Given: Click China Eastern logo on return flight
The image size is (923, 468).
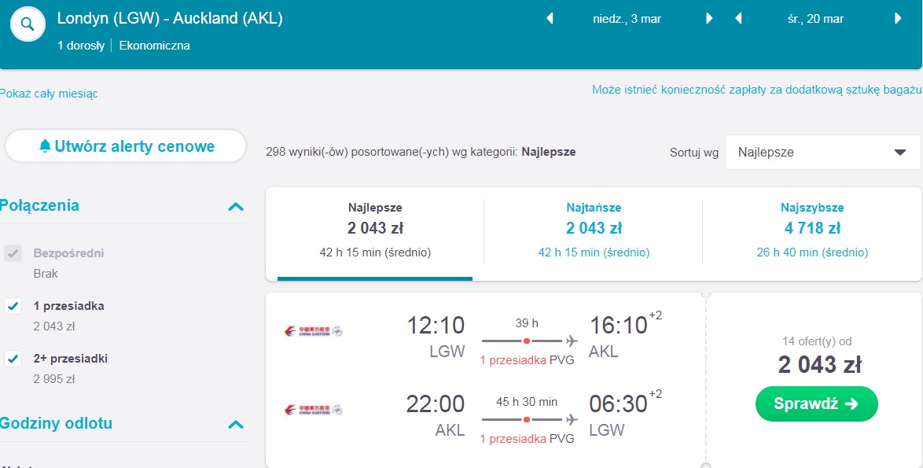Looking at the screenshot, I should (x=313, y=410).
